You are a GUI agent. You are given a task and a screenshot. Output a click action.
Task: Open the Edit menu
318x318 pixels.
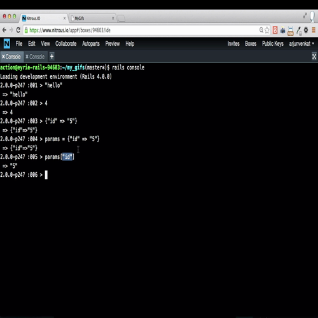click(x=32, y=44)
